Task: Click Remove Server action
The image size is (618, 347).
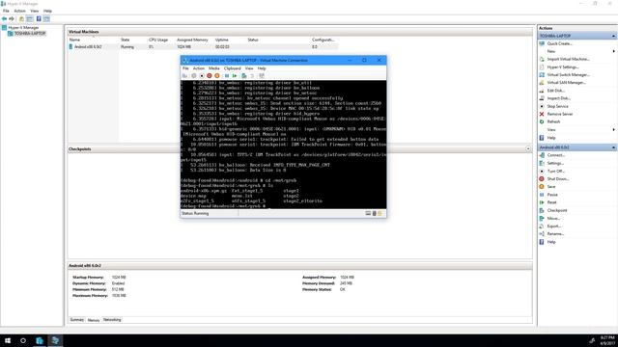Action: coord(560,114)
